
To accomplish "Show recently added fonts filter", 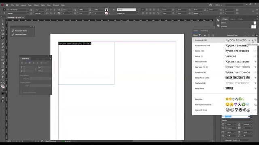I will point(209,35).
